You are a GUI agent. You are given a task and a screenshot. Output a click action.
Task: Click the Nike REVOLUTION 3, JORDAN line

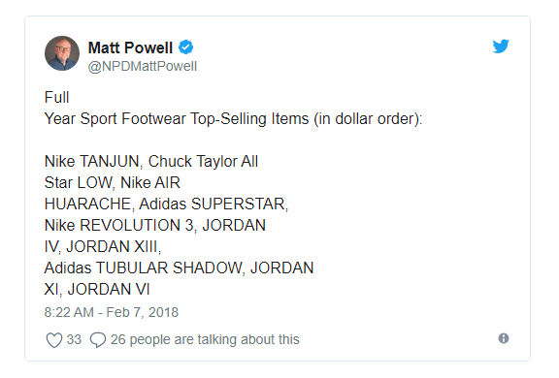[155, 225]
